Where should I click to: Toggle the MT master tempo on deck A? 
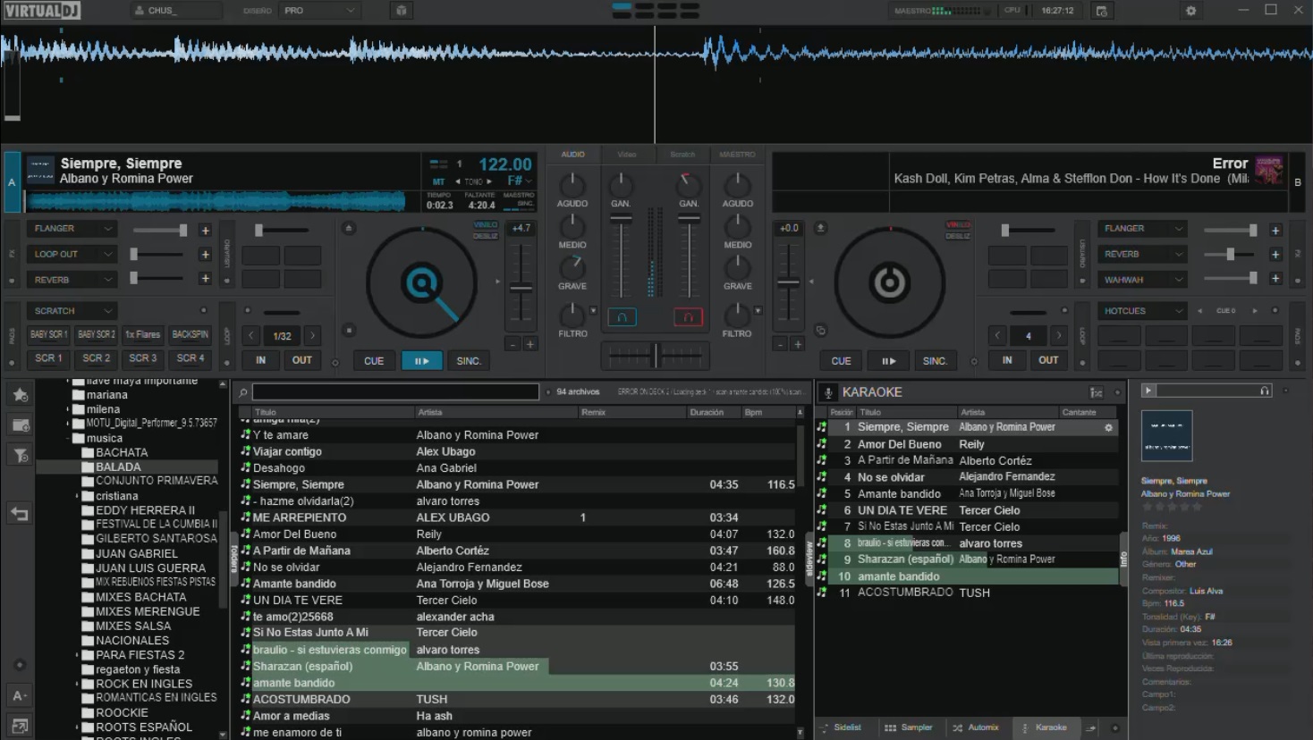click(x=438, y=181)
